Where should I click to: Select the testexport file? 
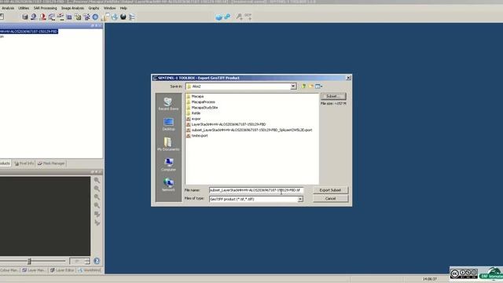pos(197,136)
